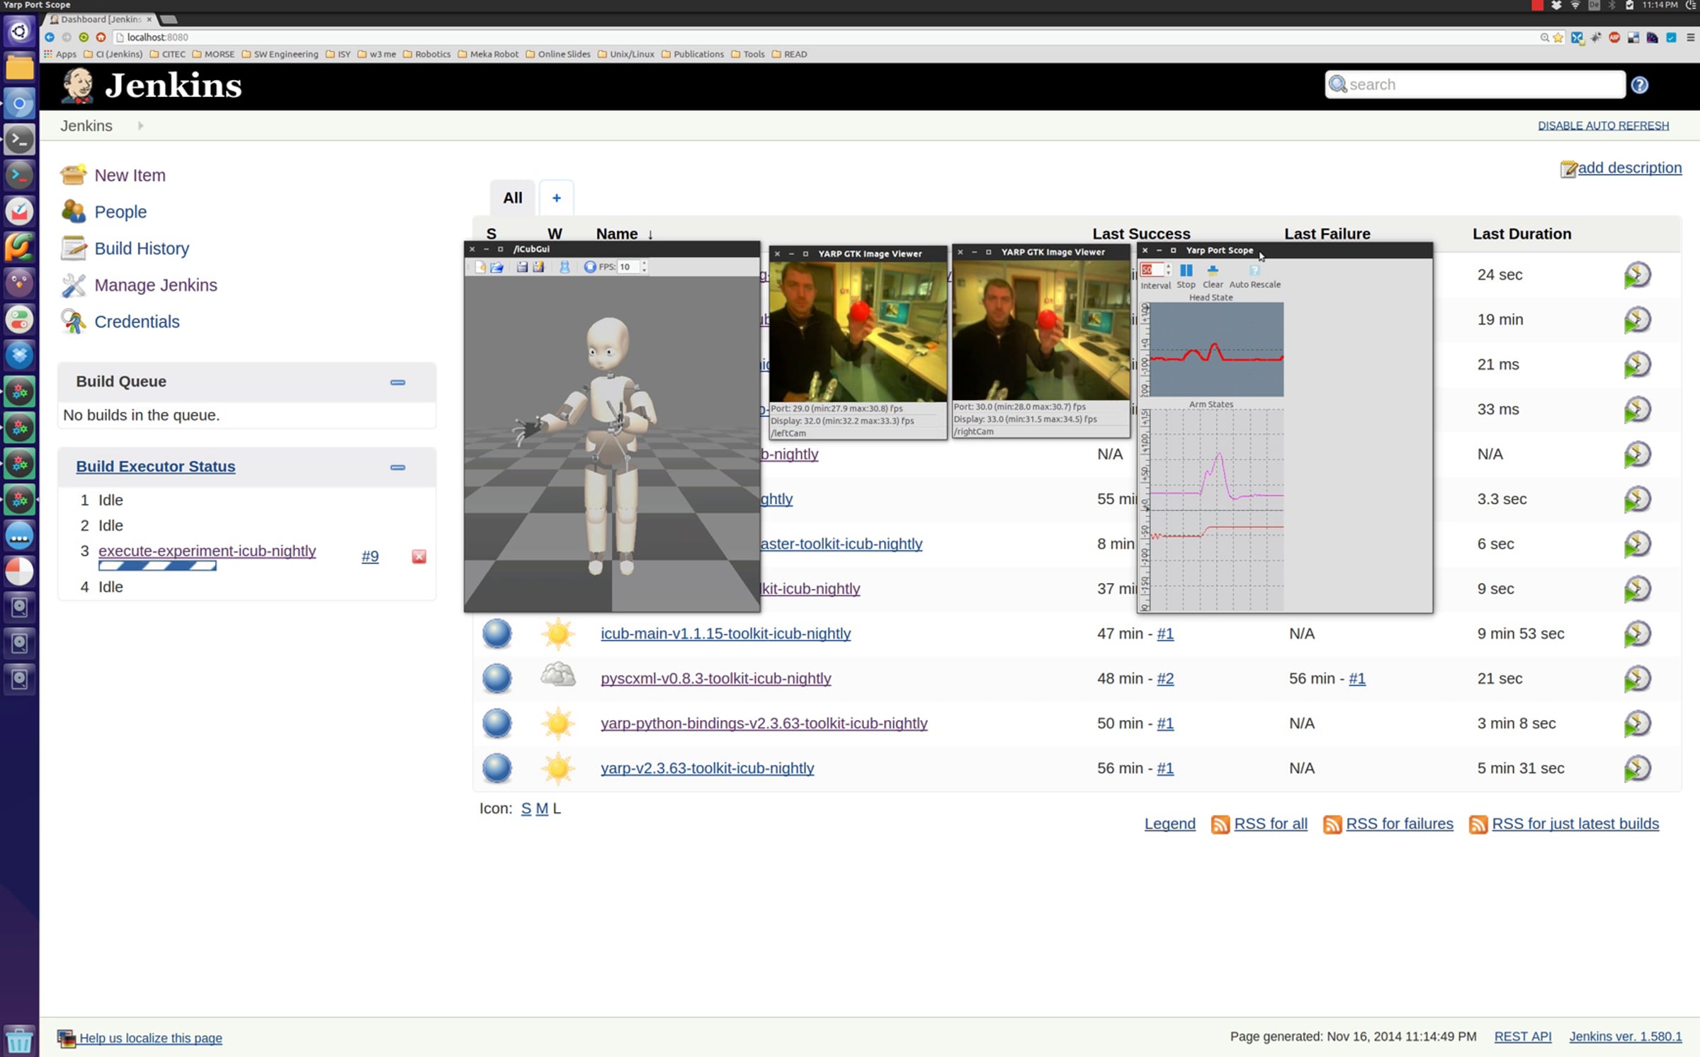Click the plus tab to add view

(556, 198)
